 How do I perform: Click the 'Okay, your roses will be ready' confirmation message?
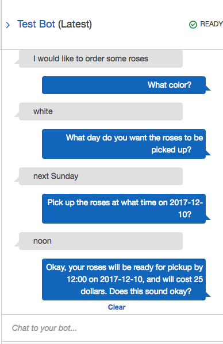[x=124, y=280]
